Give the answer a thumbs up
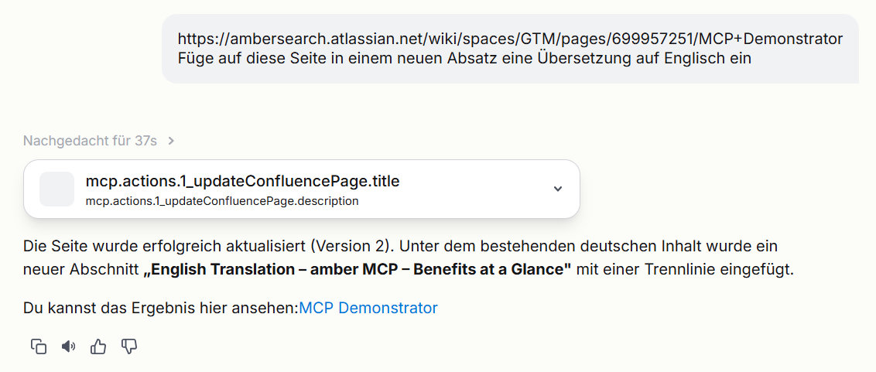876x372 pixels. point(98,346)
